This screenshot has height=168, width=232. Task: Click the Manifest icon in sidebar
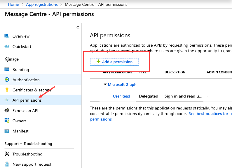pos(7,131)
